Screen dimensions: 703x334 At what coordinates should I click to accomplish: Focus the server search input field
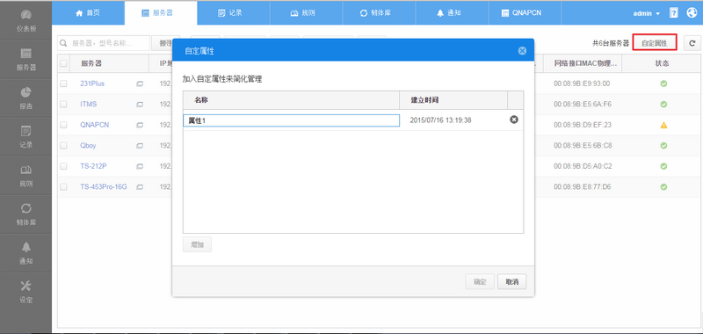[104, 43]
